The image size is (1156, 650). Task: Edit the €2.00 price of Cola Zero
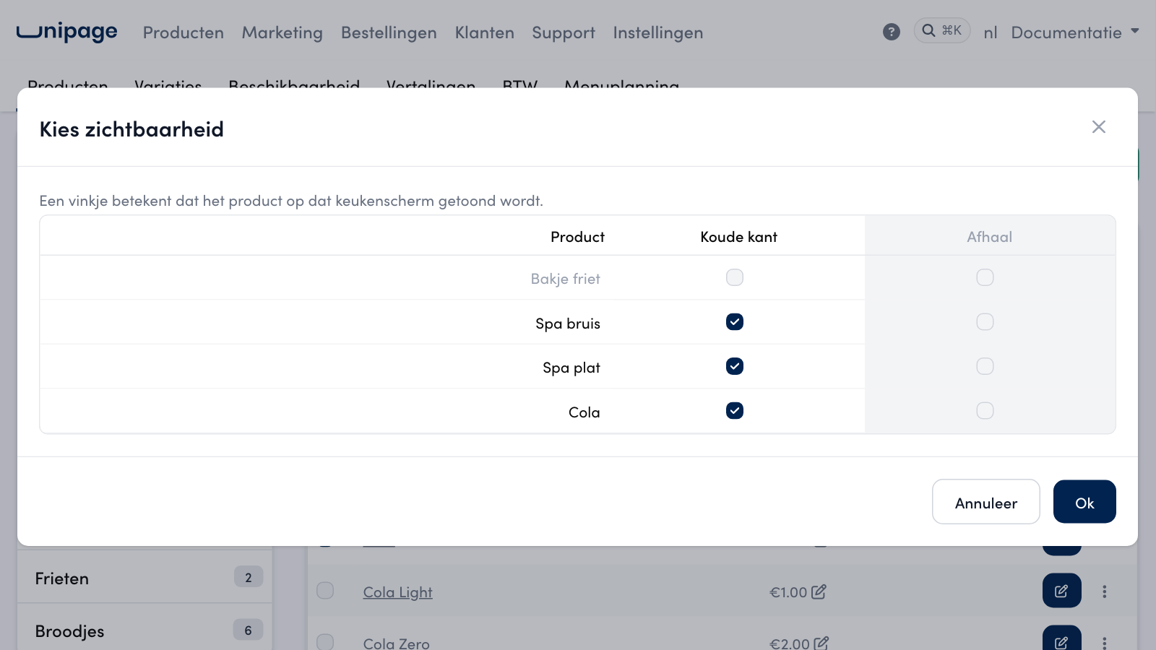[x=821, y=643]
